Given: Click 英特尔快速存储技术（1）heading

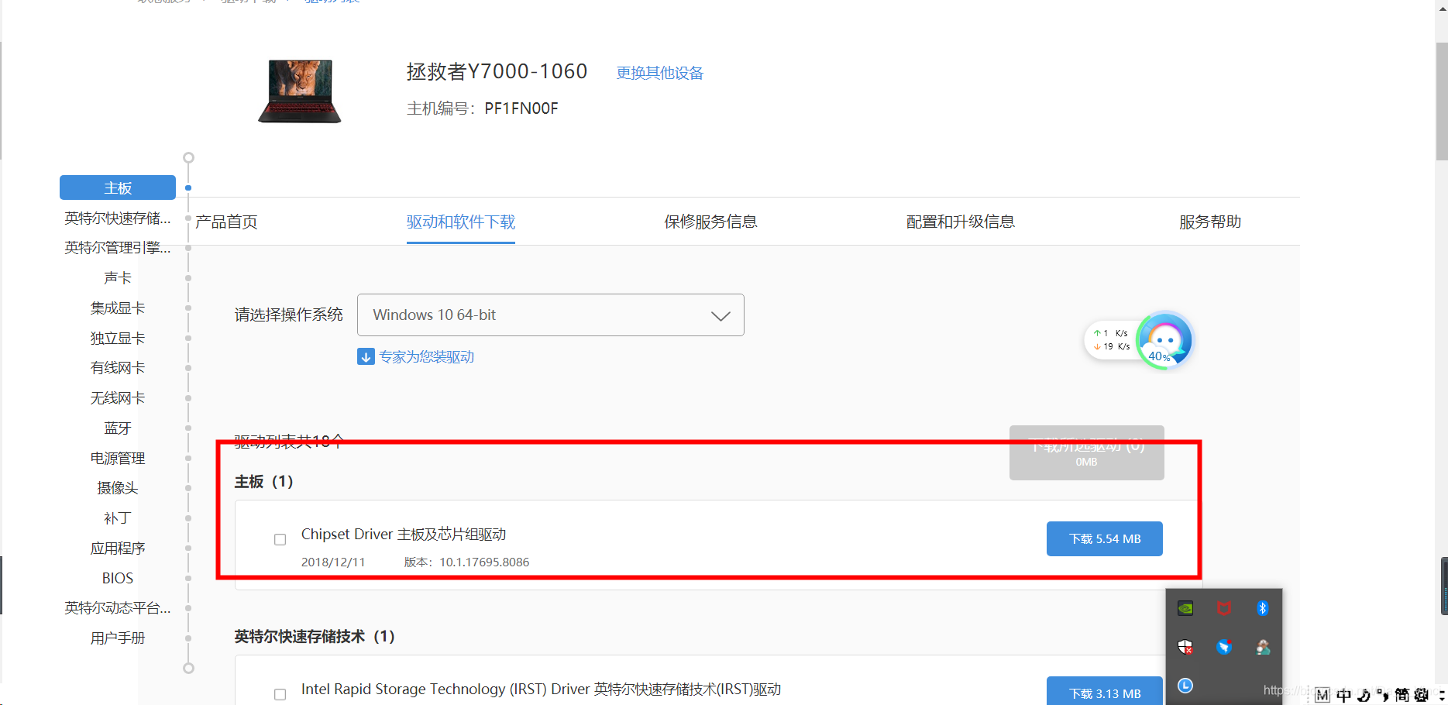Looking at the screenshot, I should [315, 636].
